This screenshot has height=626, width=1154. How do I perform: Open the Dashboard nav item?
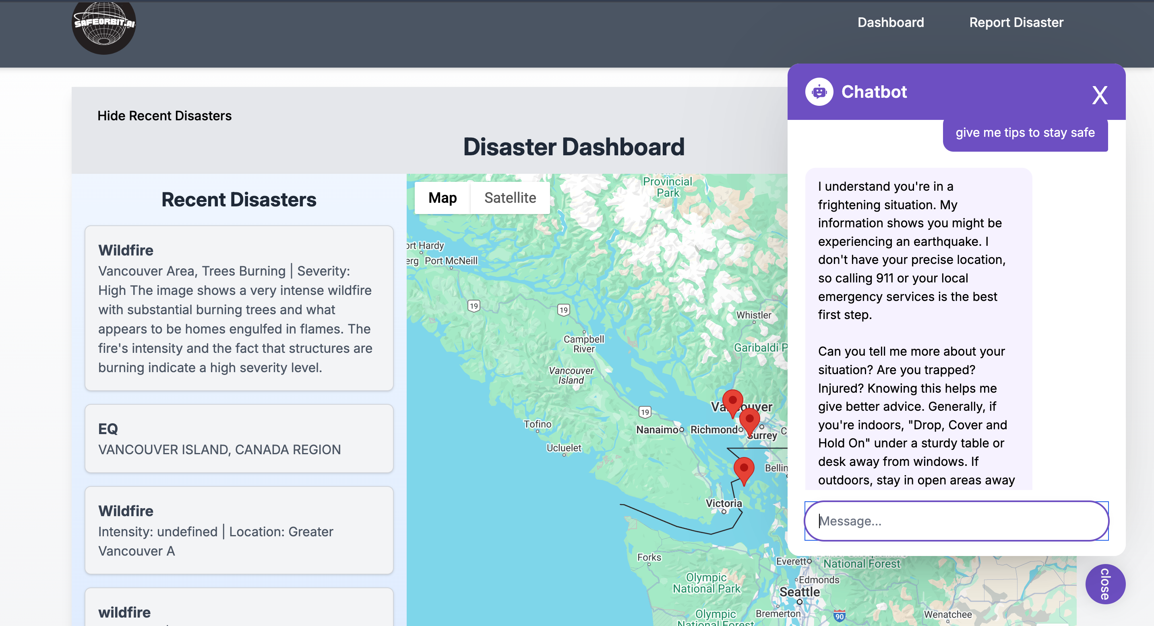click(890, 23)
